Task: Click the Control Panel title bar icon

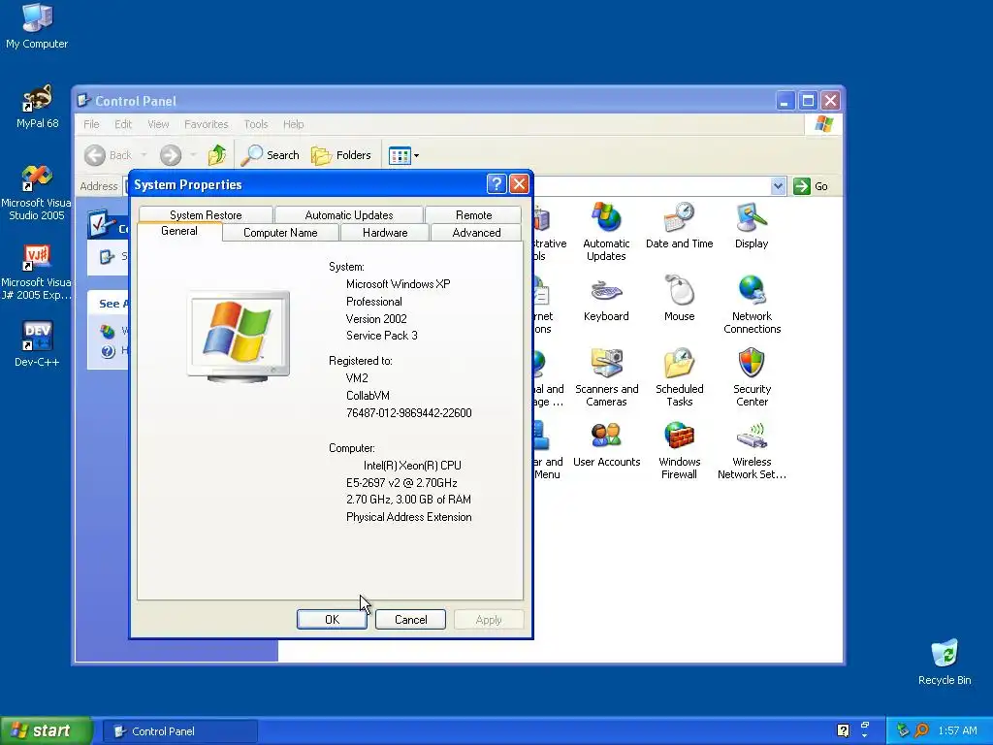Action: click(83, 100)
